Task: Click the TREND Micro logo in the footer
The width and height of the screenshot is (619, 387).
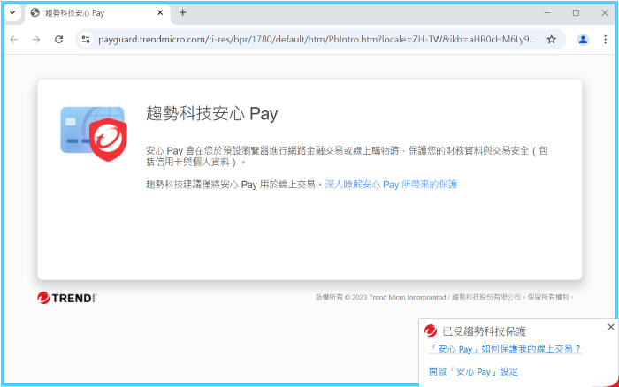Action: [x=67, y=298]
